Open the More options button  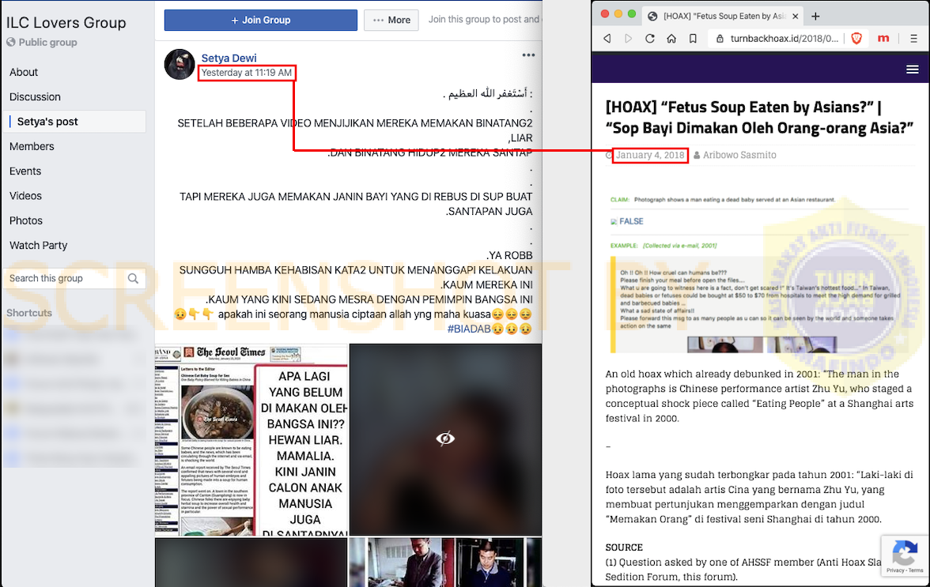tap(391, 20)
